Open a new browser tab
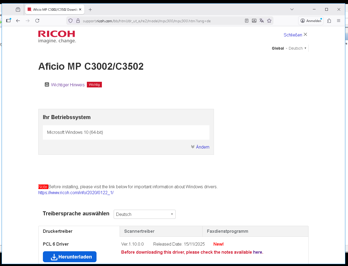This screenshot has width=348, height=266. click(90, 10)
